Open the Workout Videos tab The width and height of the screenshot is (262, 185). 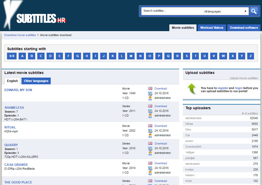pyautogui.click(x=212, y=28)
